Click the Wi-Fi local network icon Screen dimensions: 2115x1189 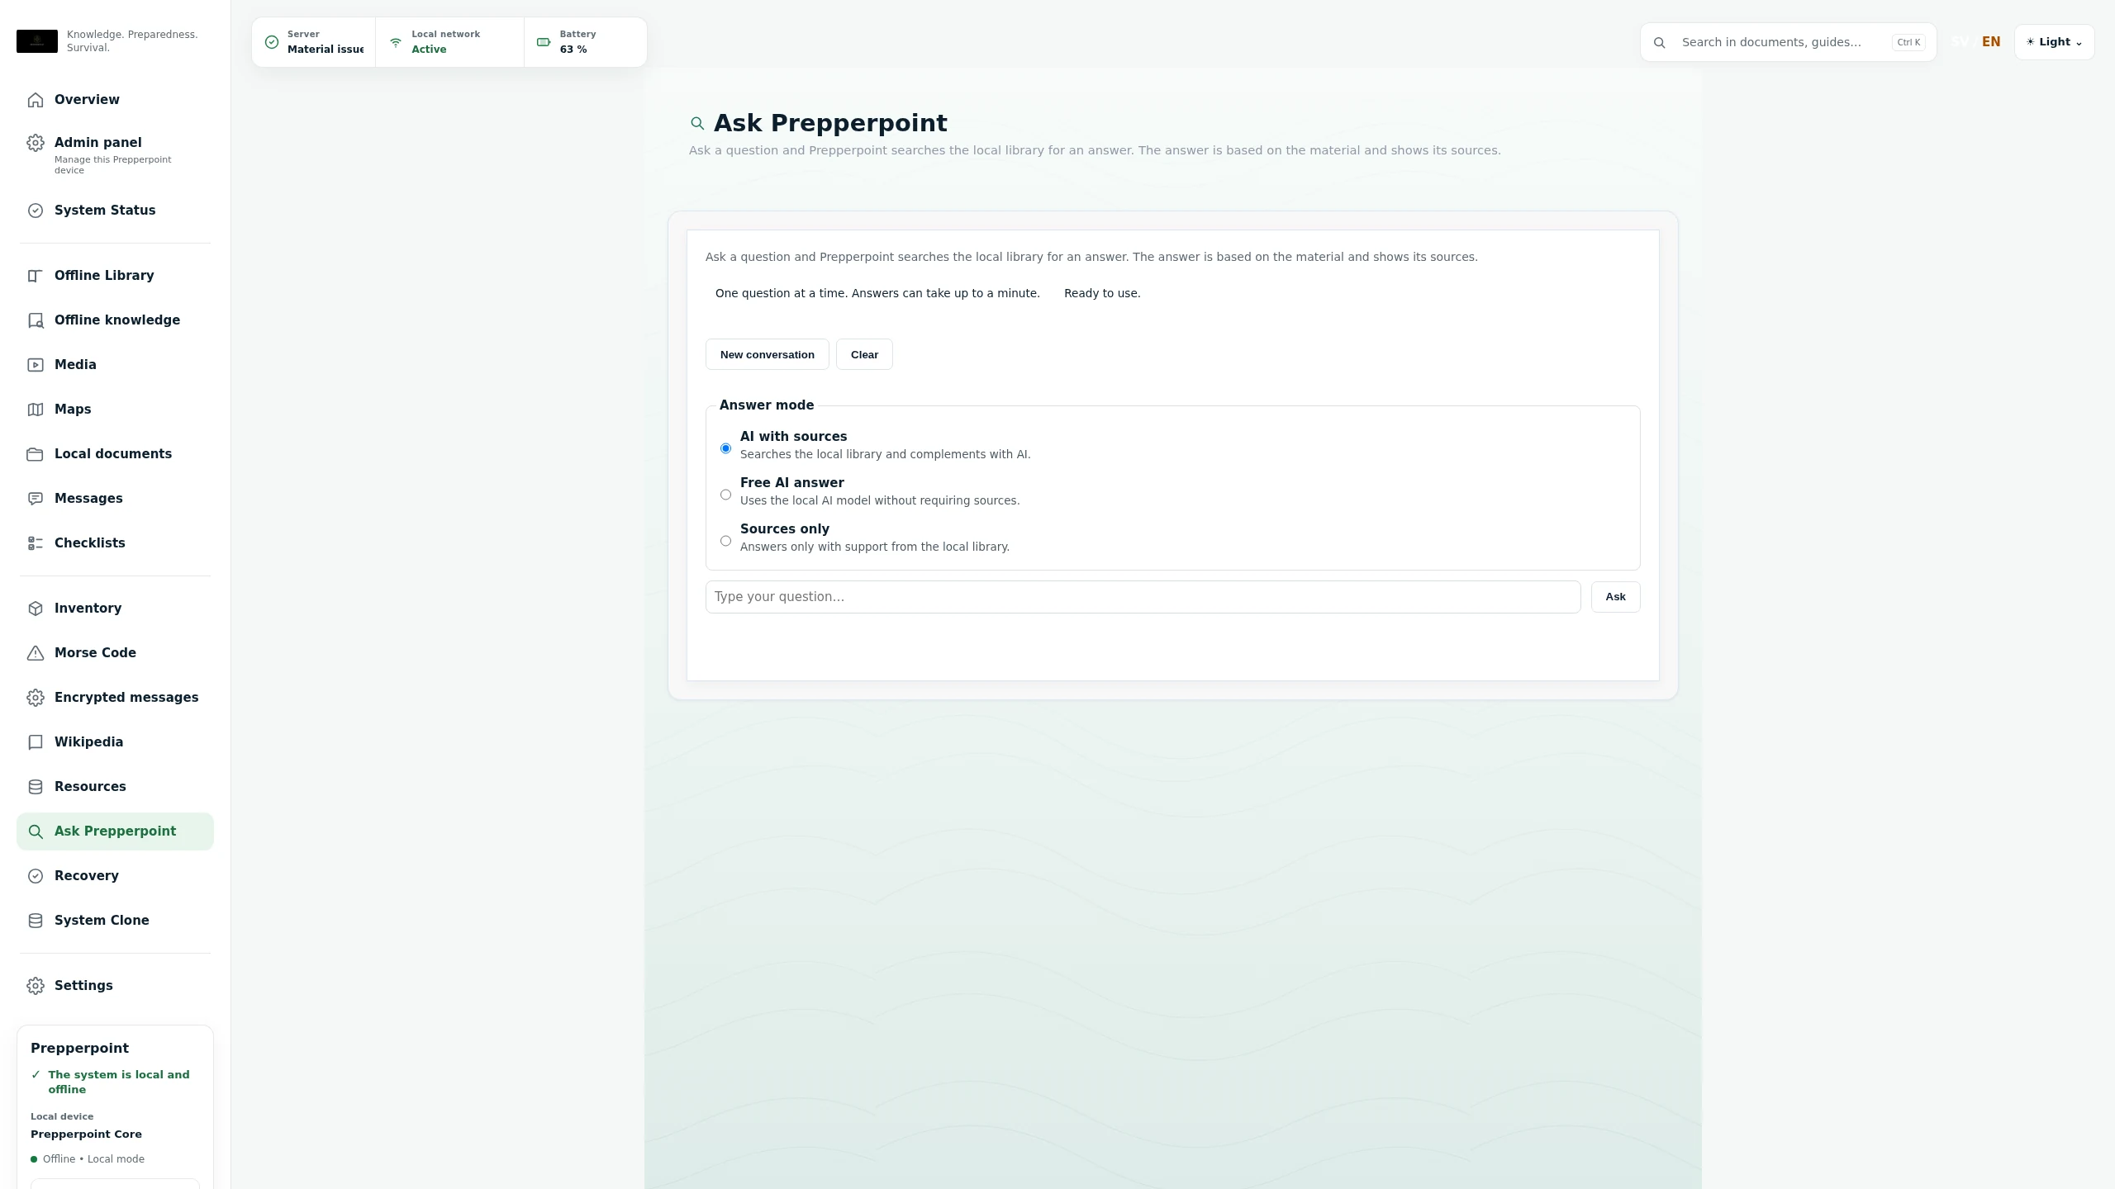396,42
